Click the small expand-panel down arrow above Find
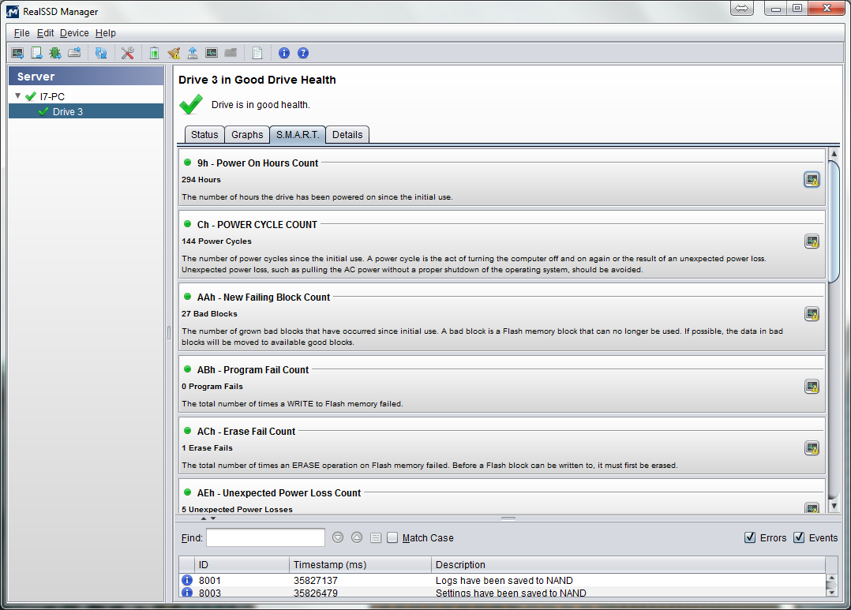Image resolution: width=851 pixels, height=610 pixels. pos(213,518)
